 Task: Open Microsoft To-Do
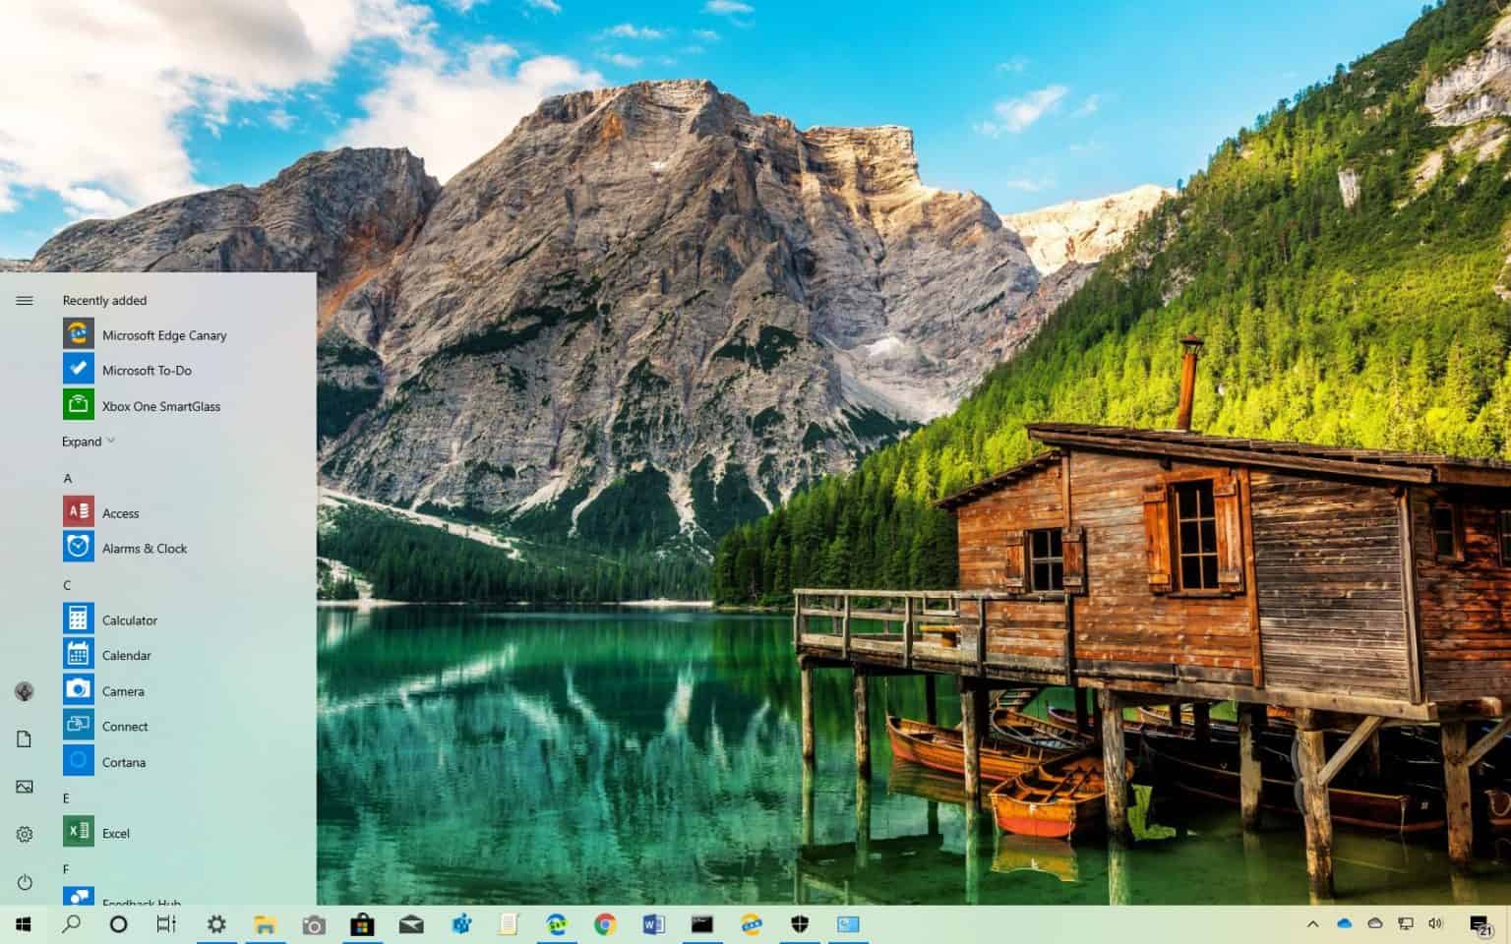[x=149, y=370]
